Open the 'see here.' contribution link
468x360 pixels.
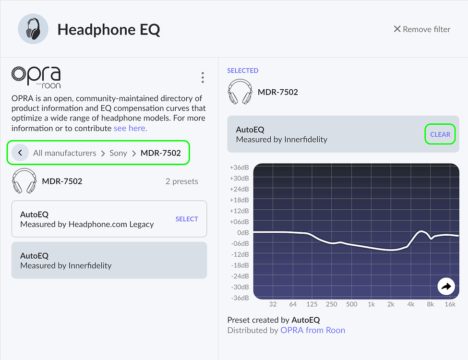click(x=131, y=128)
